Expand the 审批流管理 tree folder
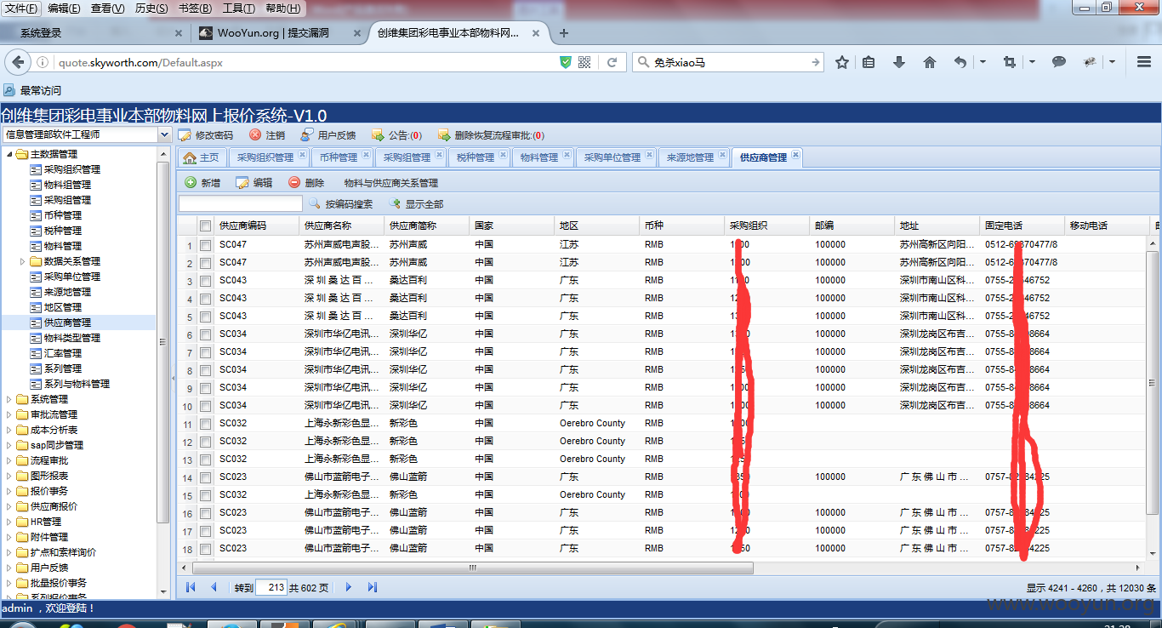Viewport: 1162px width, 628px height. tap(9, 414)
